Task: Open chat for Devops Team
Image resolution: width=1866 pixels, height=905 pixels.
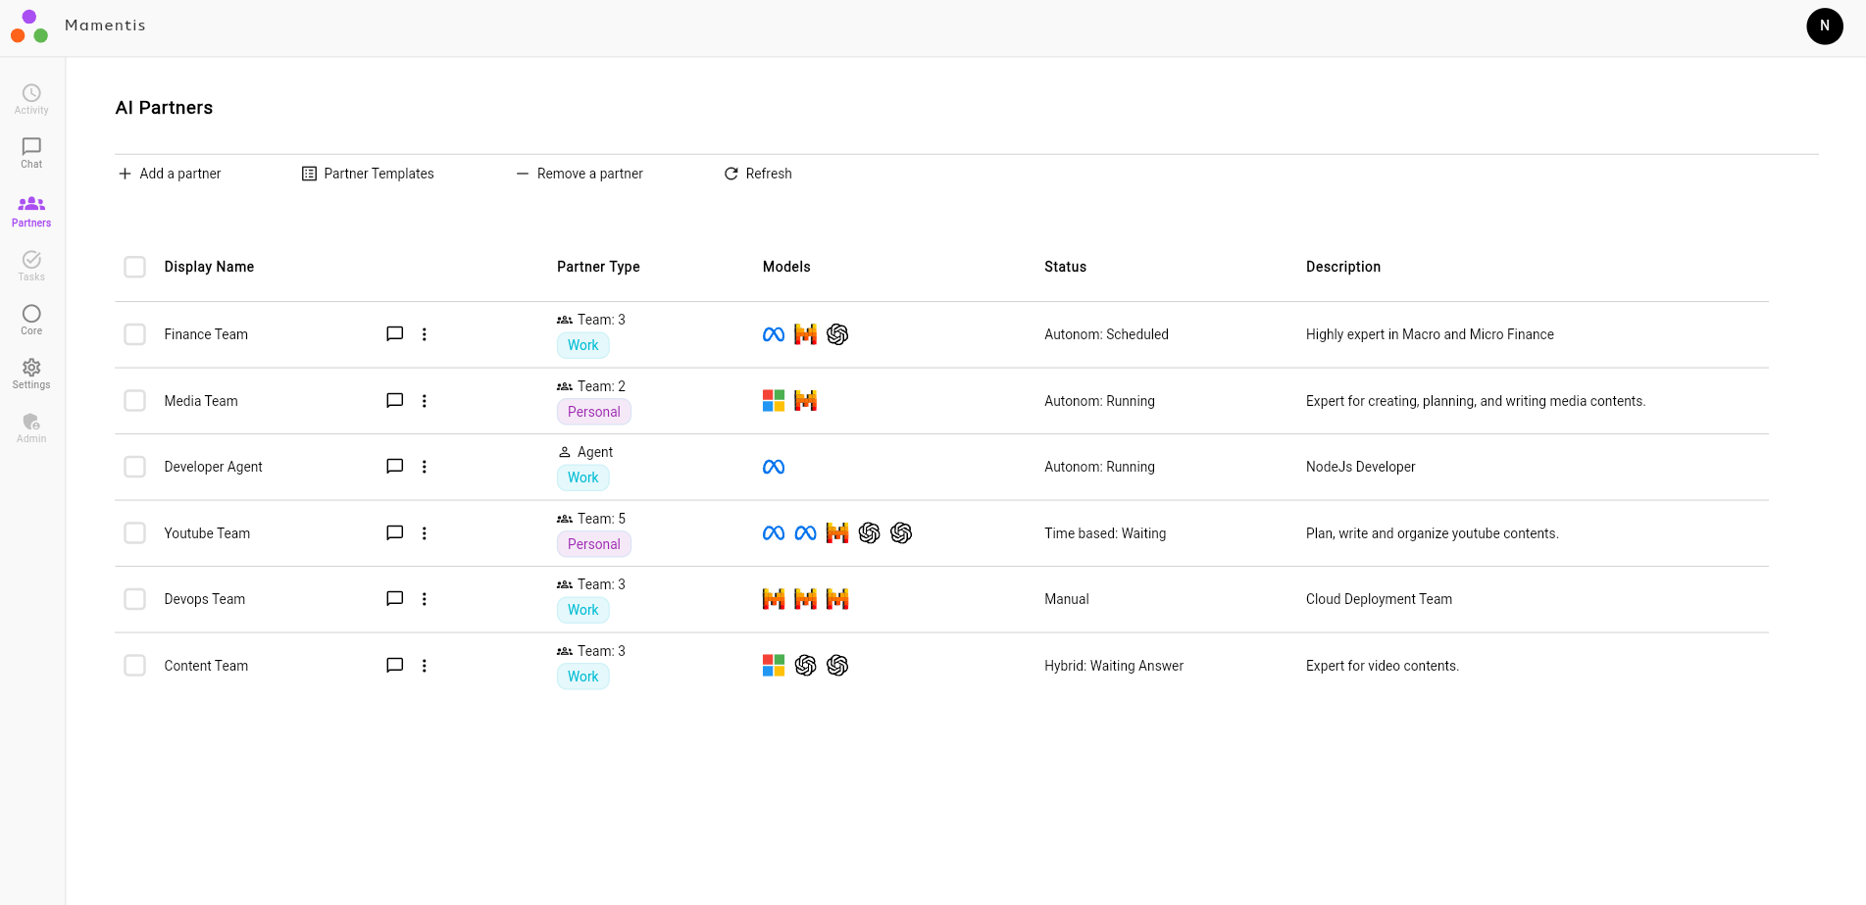Action: tap(395, 599)
